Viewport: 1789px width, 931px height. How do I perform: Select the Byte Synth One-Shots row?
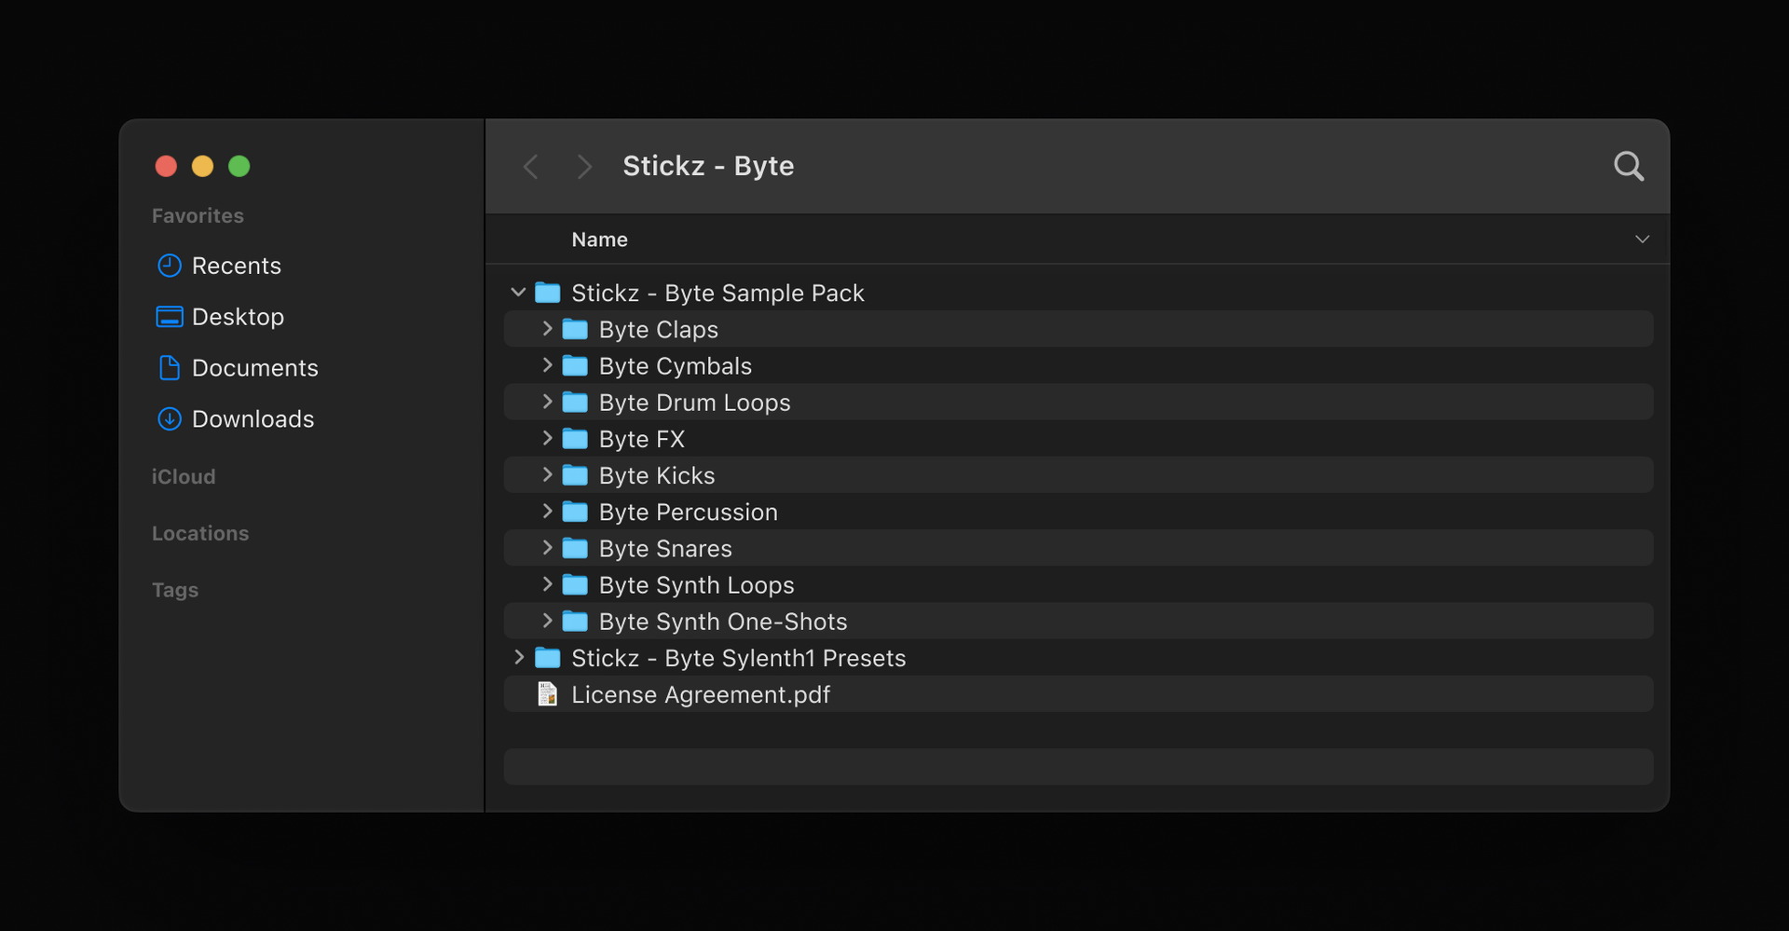(723, 621)
